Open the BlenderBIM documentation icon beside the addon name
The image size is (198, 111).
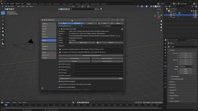[x=122, y=29]
